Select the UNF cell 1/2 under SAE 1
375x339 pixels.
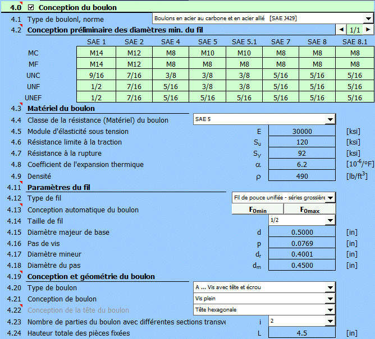click(97, 86)
